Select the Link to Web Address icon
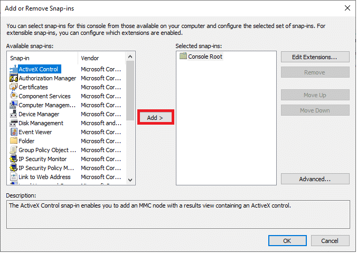This screenshot has width=357, height=253. pyautogui.click(x=14, y=177)
